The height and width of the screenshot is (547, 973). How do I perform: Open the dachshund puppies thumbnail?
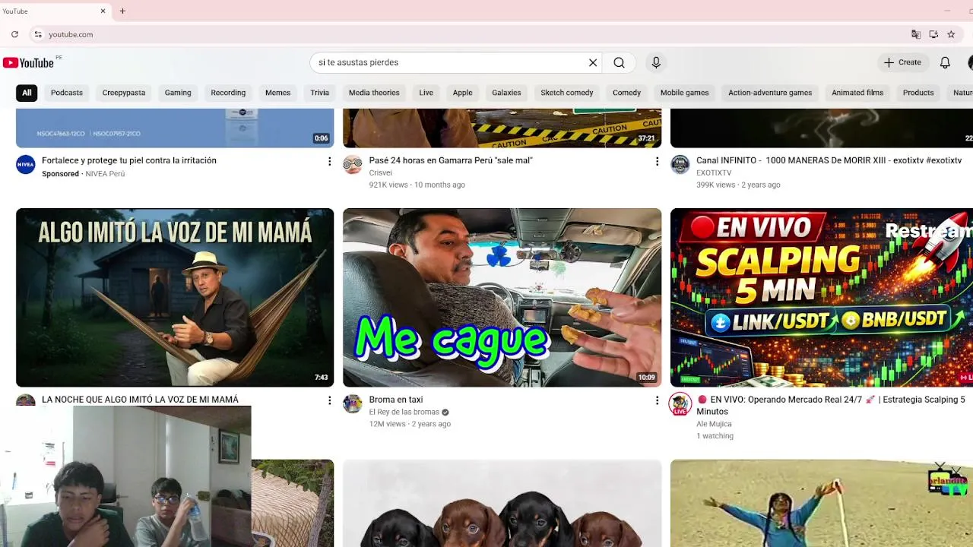point(502,503)
